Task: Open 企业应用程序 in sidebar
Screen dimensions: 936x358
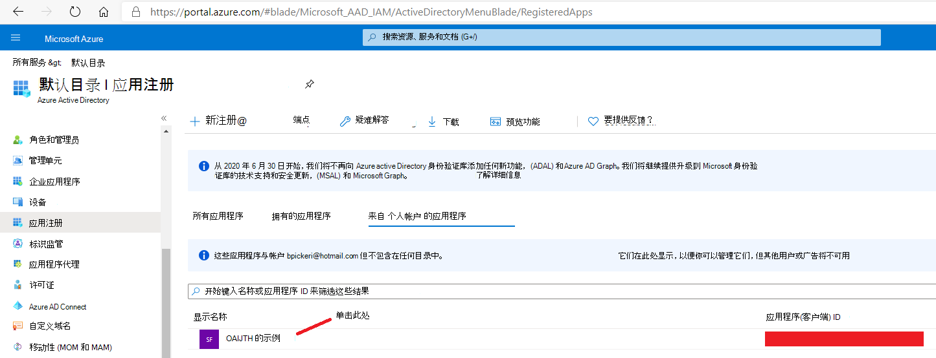Action: [54, 182]
